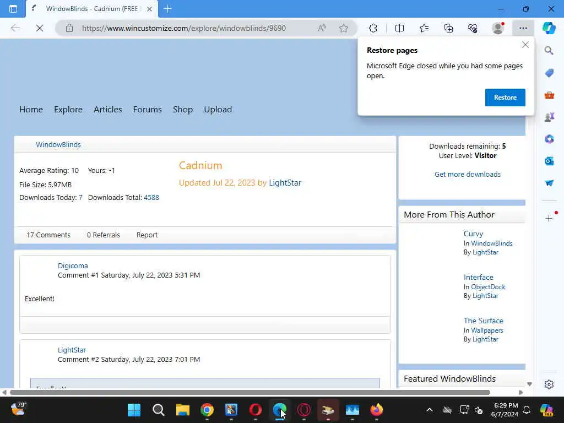Open Settings and more ellipsis menu

coord(523,28)
